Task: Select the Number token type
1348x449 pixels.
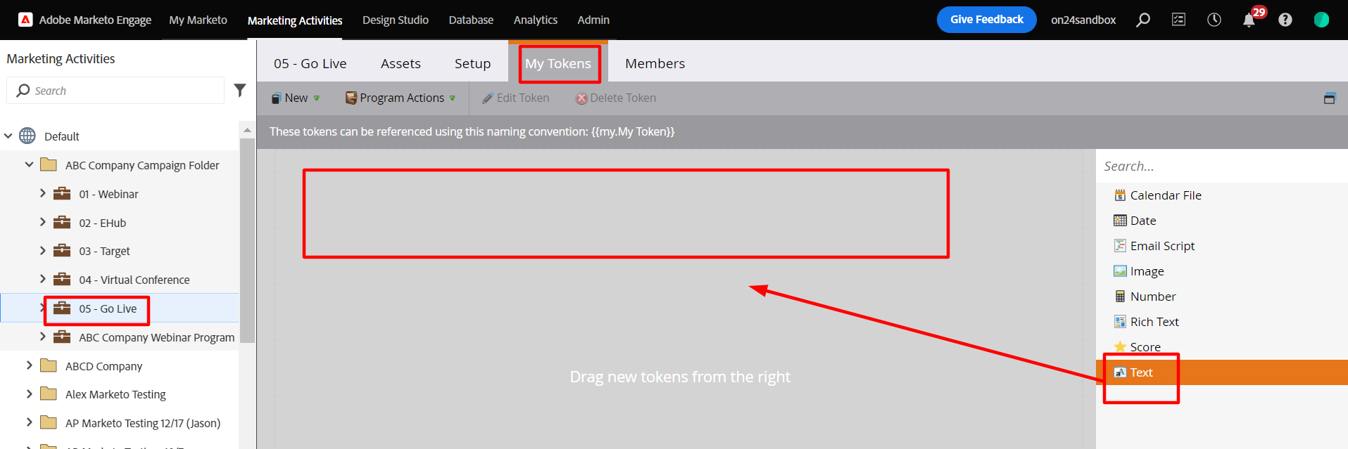Action: tap(1145, 297)
